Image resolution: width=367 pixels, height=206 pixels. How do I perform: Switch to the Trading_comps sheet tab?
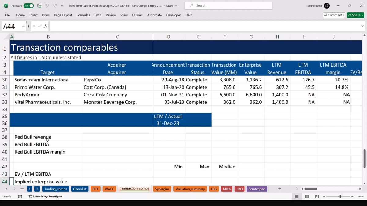pyautogui.click(x=55, y=189)
